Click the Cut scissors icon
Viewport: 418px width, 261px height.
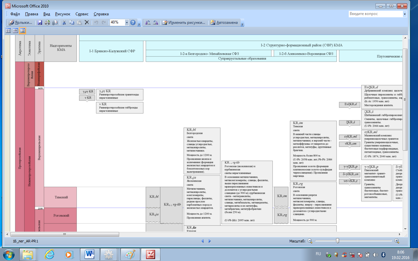(64, 23)
